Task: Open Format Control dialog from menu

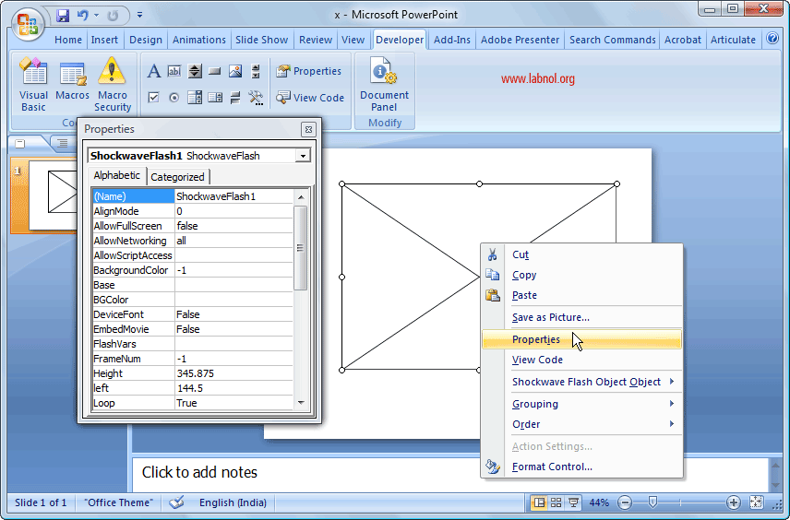Action: [x=582, y=467]
